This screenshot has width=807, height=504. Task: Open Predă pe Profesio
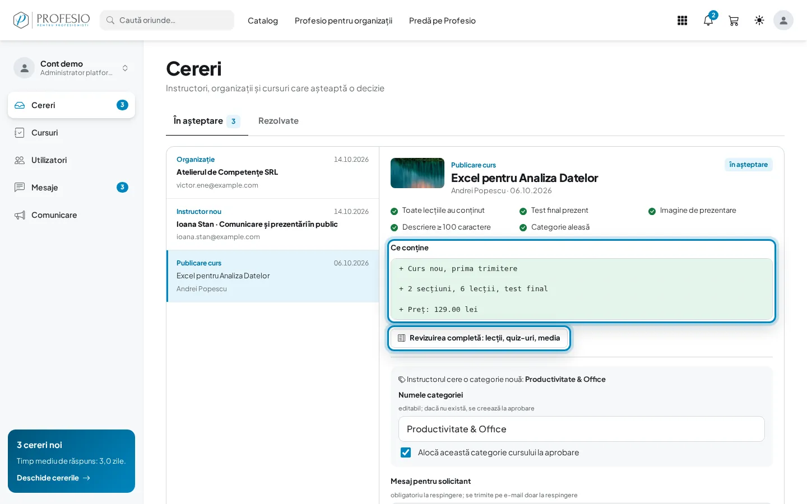pyautogui.click(x=442, y=21)
